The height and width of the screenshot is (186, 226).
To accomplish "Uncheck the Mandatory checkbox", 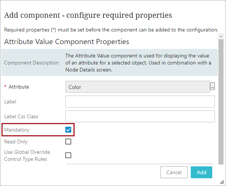I will [x=68, y=130].
